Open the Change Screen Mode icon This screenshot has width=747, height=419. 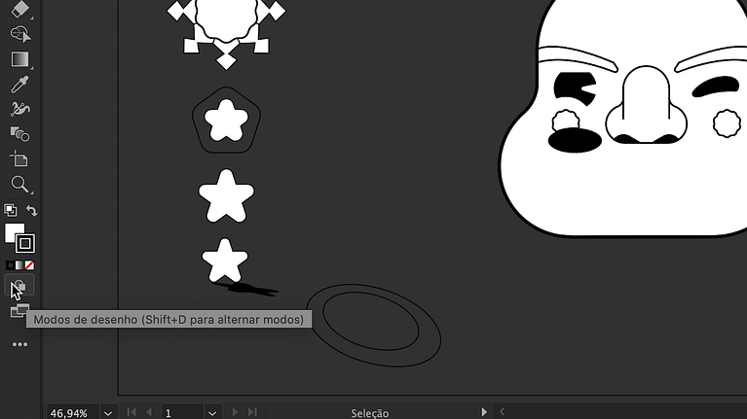[x=19, y=311]
